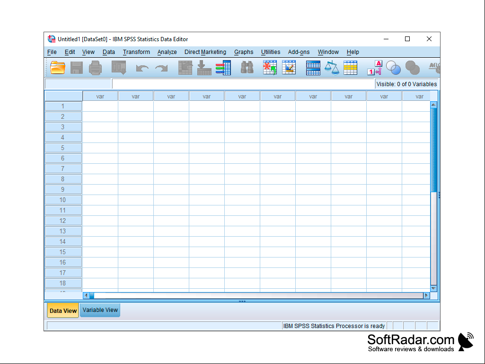Click the vertical scrollbar down arrow
Screen dimensions: 485x364
[433, 288]
